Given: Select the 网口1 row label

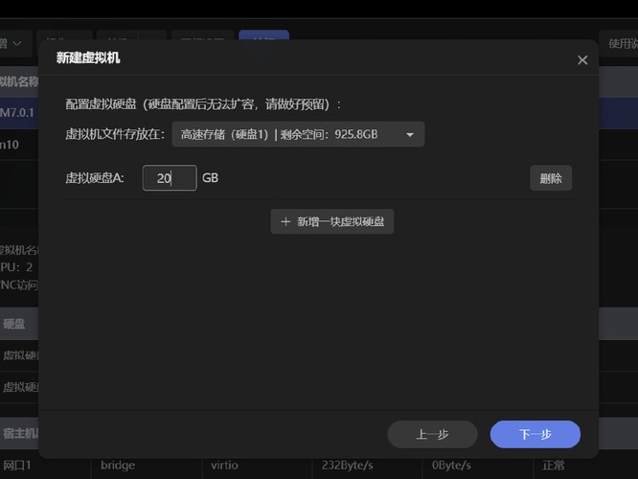Looking at the screenshot, I should (x=16, y=466).
